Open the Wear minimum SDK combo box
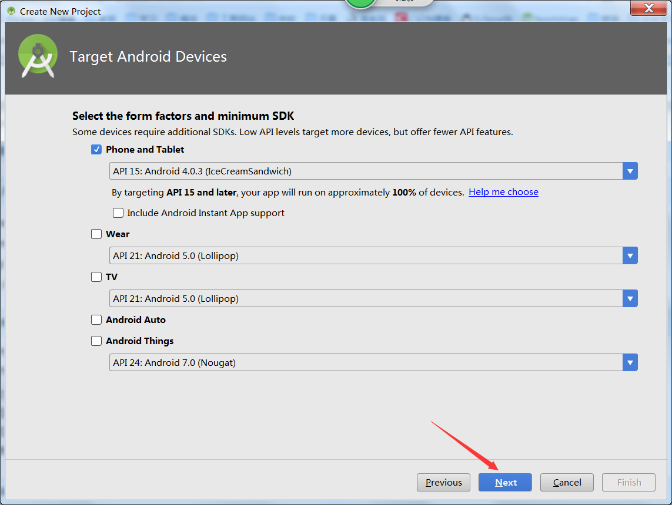672x505 pixels. coord(373,255)
